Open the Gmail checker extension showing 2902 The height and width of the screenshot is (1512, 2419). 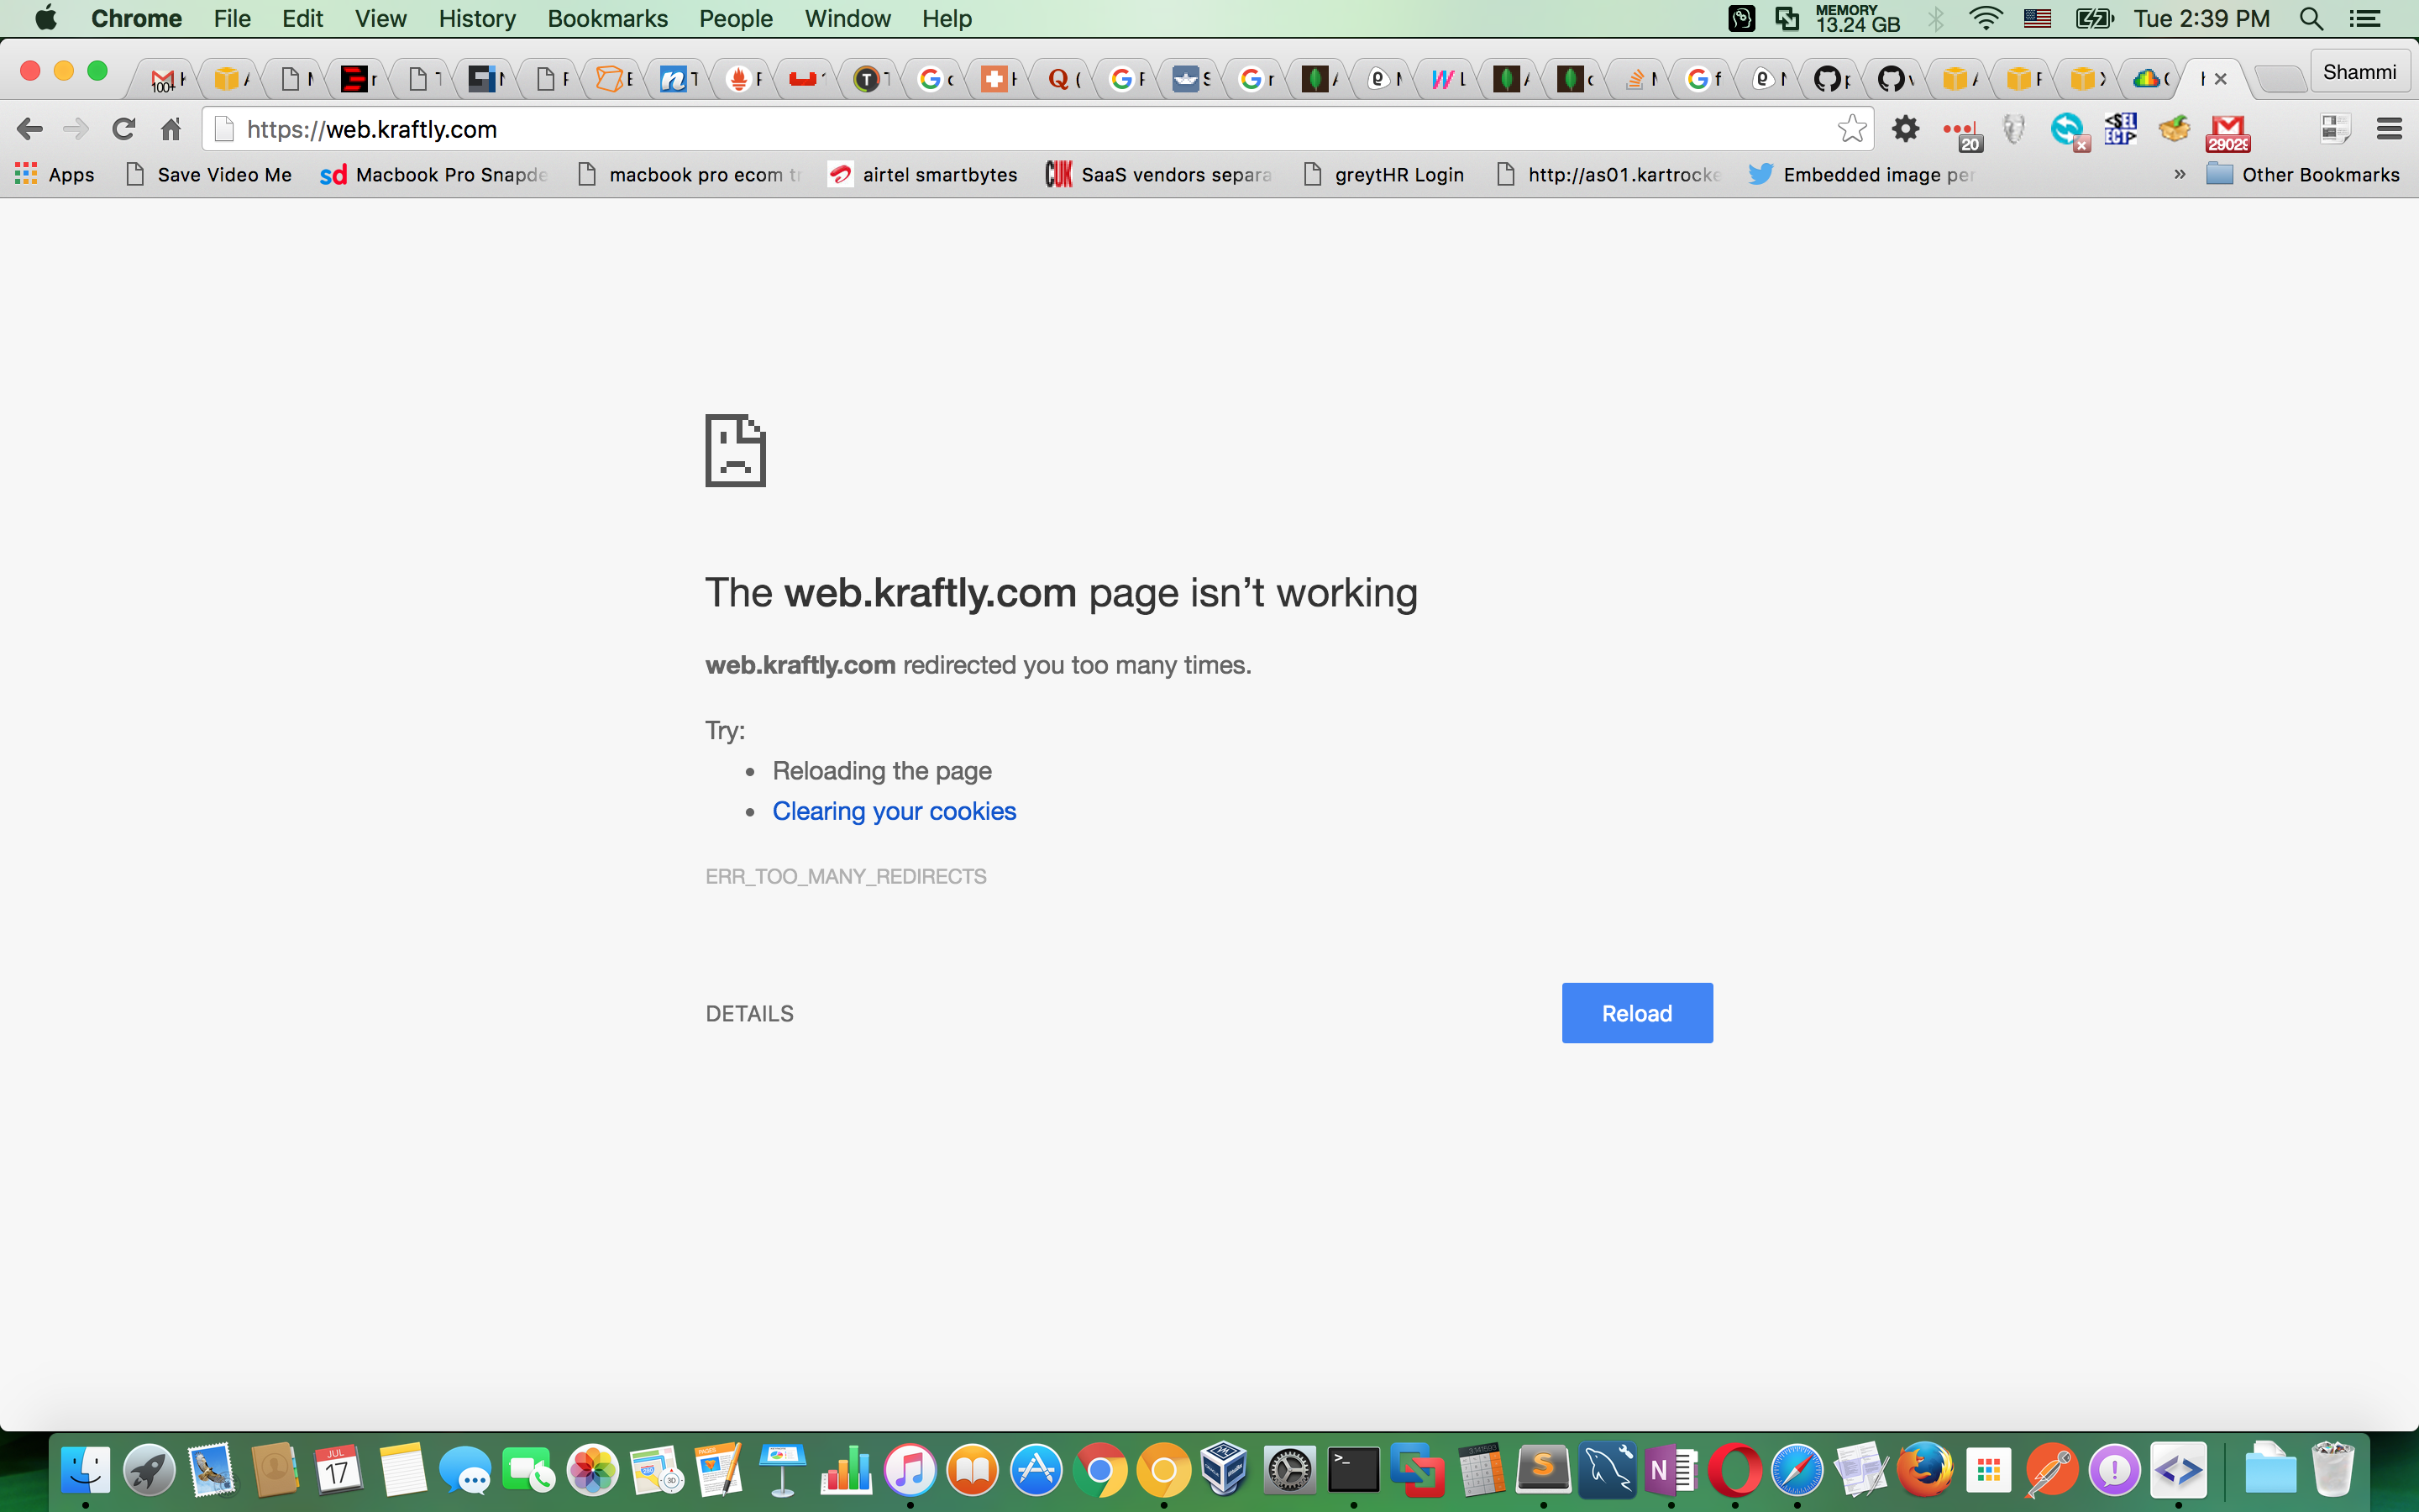2228,132
